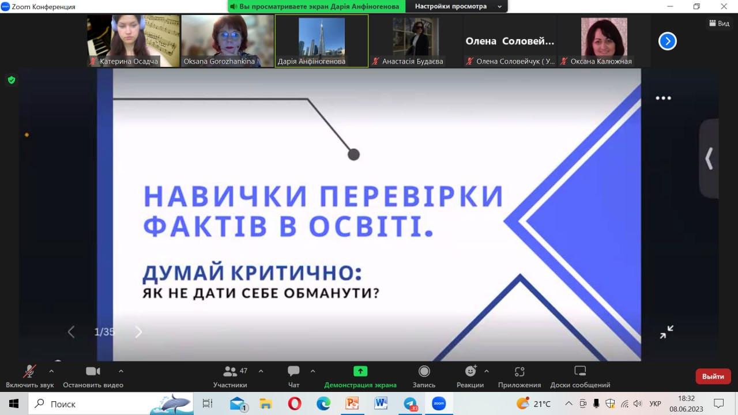Click the Zoom logo in title bar
This screenshot has width=738, height=415.
pos(6,6)
